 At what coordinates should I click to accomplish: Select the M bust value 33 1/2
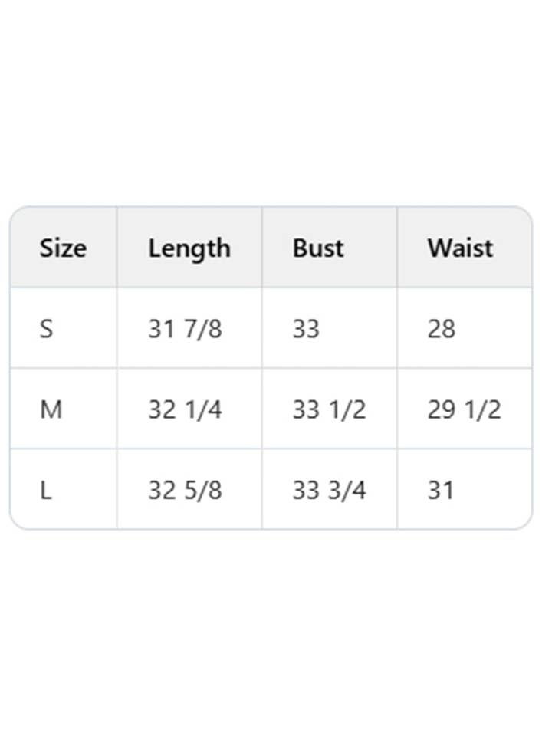coord(329,410)
